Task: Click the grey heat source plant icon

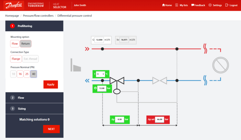Action: [x=76, y=65]
